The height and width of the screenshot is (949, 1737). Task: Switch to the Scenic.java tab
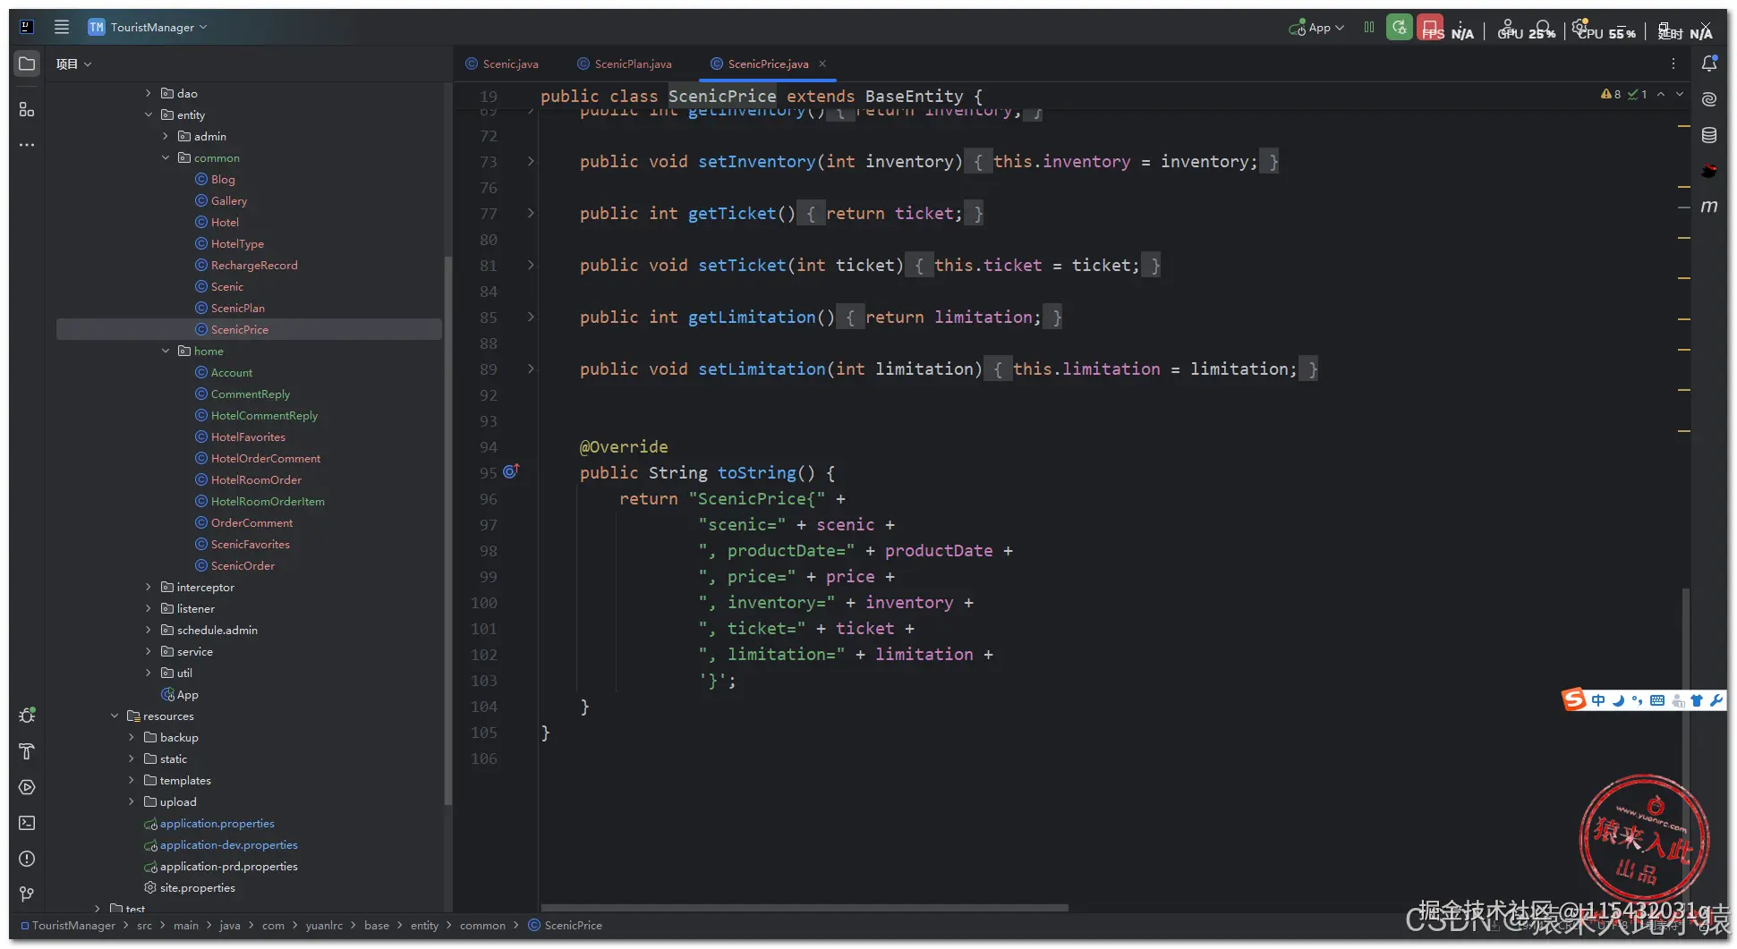pyautogui.click(x=502, y=64)
